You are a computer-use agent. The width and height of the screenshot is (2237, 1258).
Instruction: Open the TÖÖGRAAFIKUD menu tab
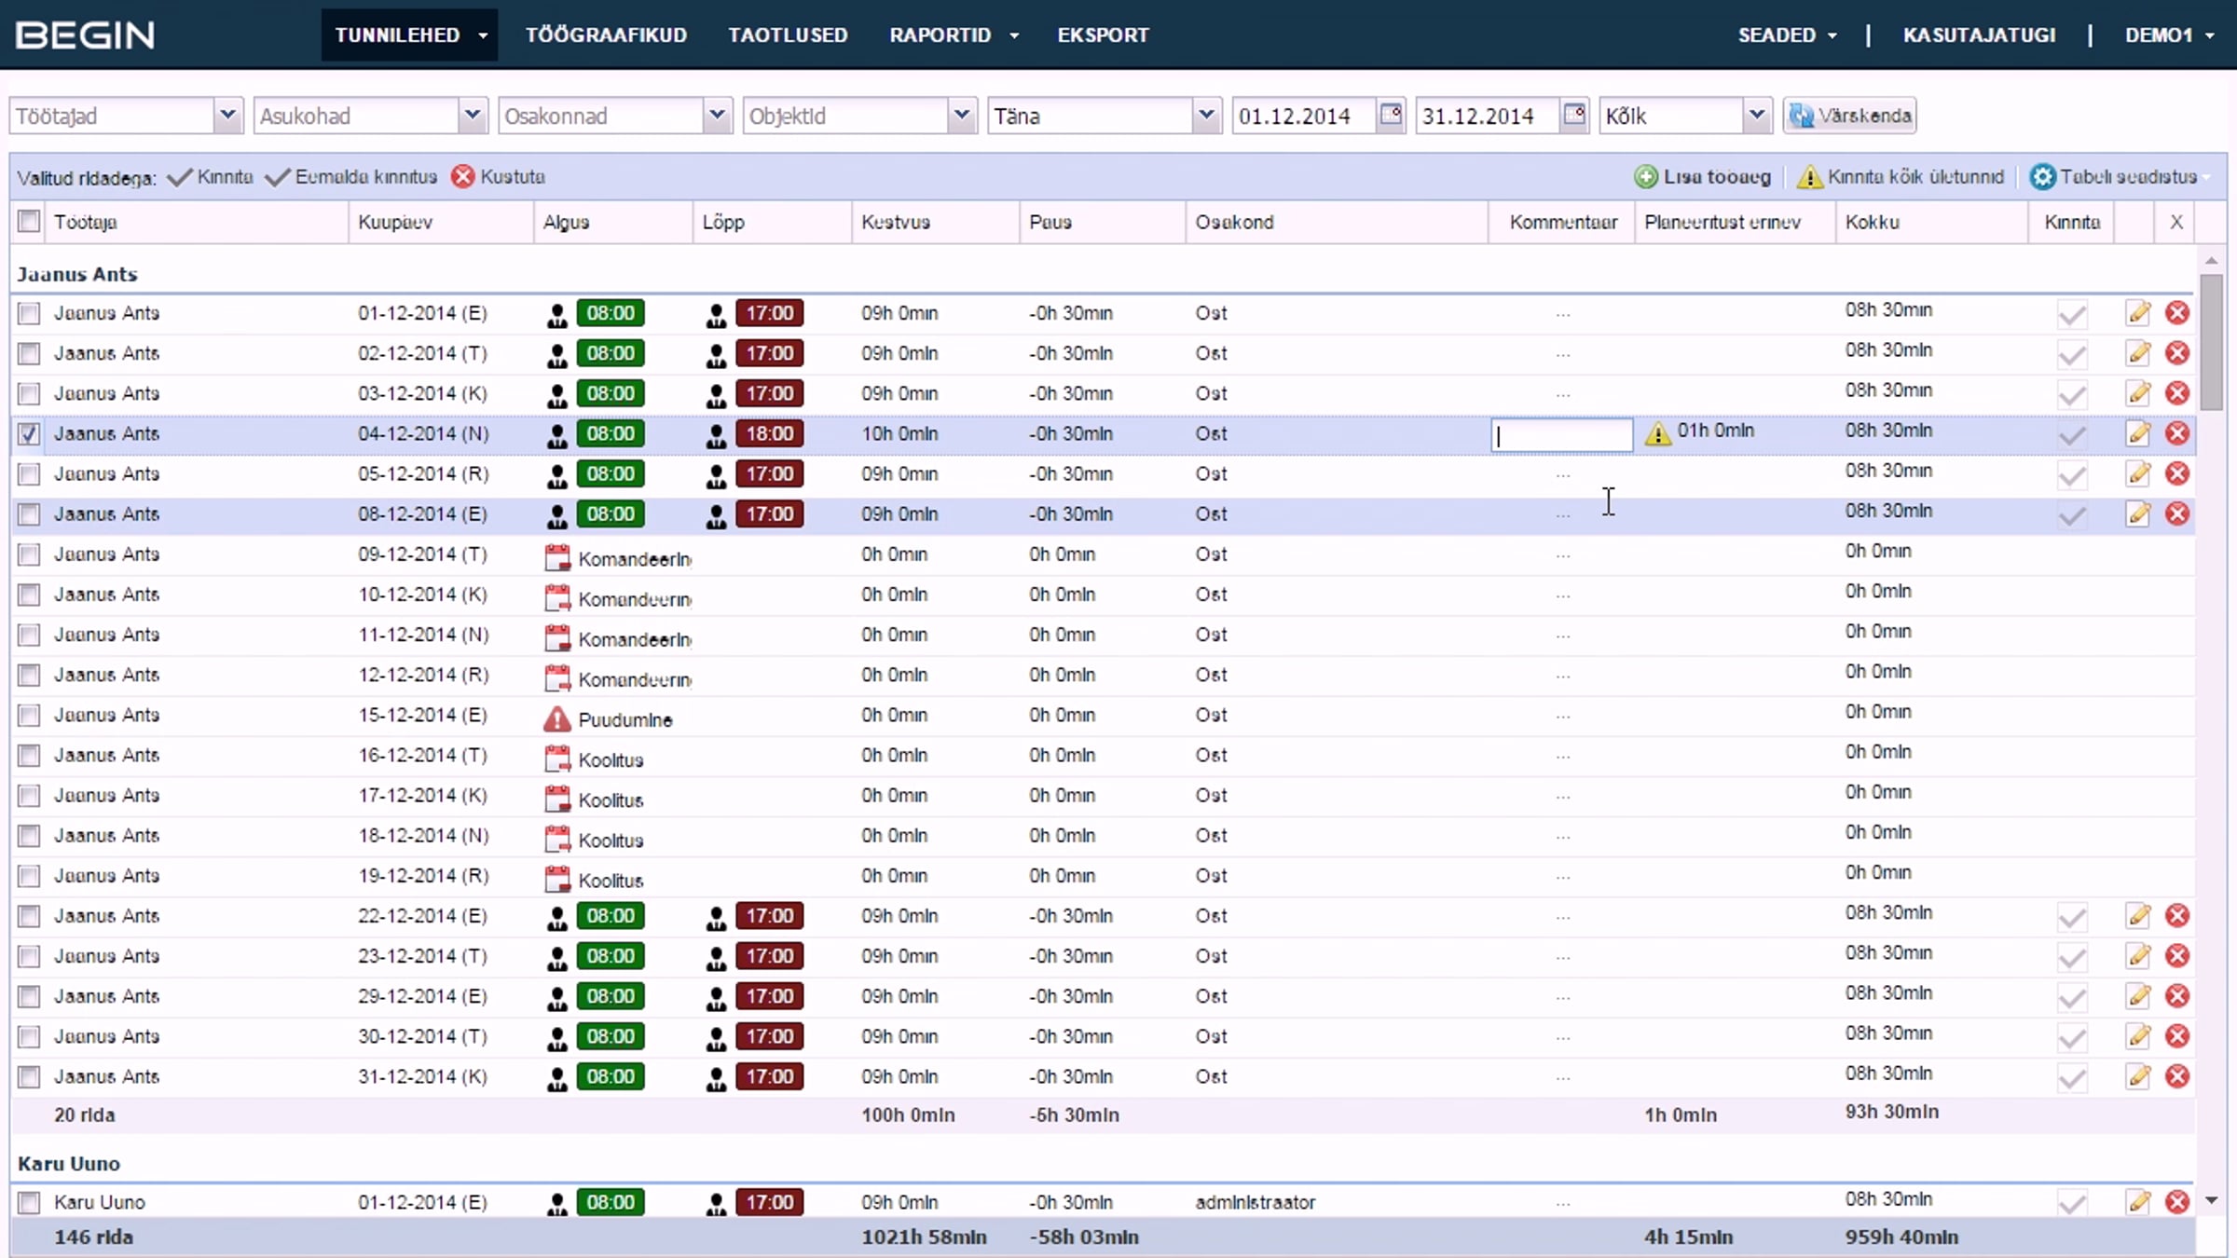(606, 35)
